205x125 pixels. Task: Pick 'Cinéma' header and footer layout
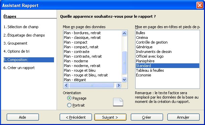[x=142, y=38]
